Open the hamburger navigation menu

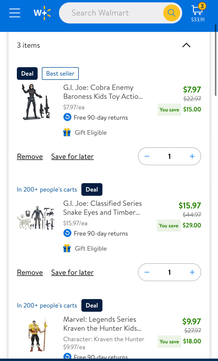pyautogui.click(x=15, y=13)
